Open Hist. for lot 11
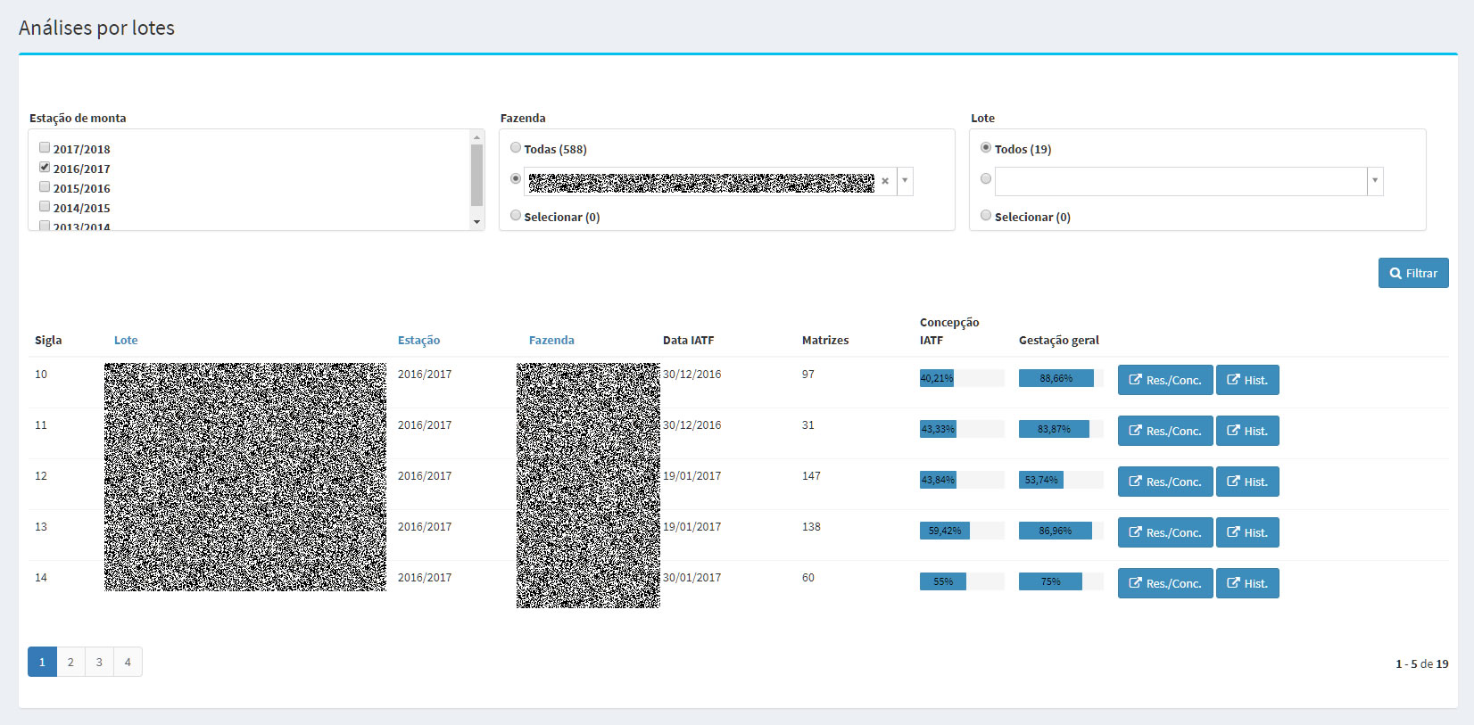The image size is (1474, 725). click(x=1247, y=431)
